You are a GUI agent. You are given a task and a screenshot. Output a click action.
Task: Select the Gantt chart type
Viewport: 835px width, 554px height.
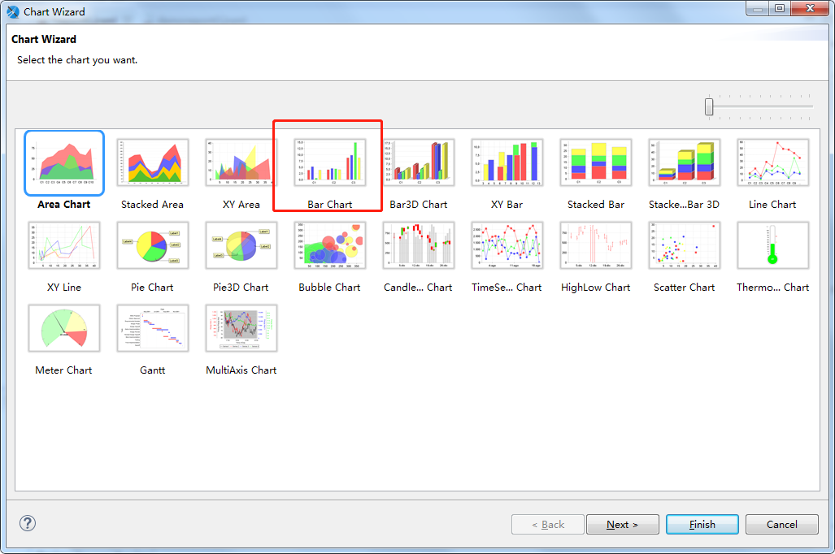pyautogui.click(x=152, y=328)
